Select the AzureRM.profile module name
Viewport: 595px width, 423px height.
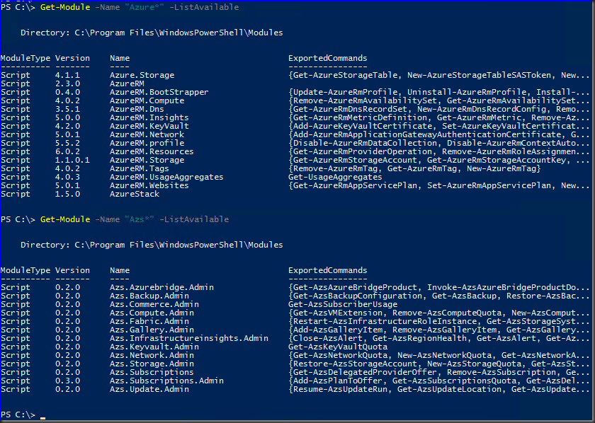(148, 143)
